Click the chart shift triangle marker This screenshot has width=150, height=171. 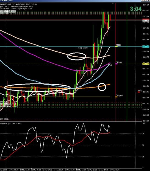tap(113, 4)
